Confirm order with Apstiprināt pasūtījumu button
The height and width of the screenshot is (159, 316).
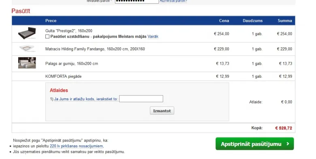tap(255, 144)
